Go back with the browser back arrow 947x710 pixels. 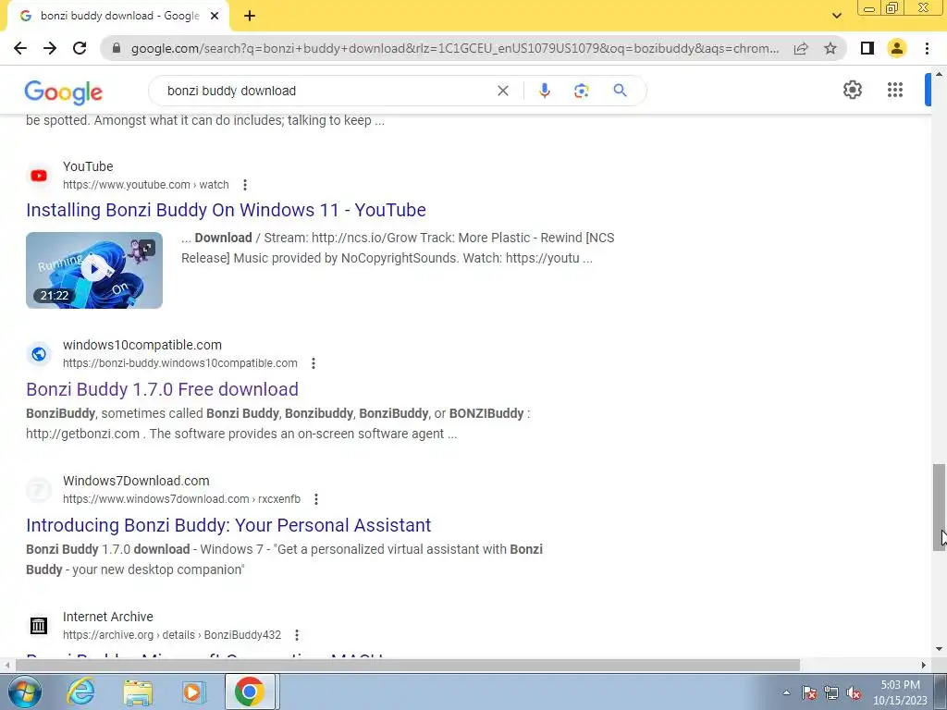click(x=20, y=48)
